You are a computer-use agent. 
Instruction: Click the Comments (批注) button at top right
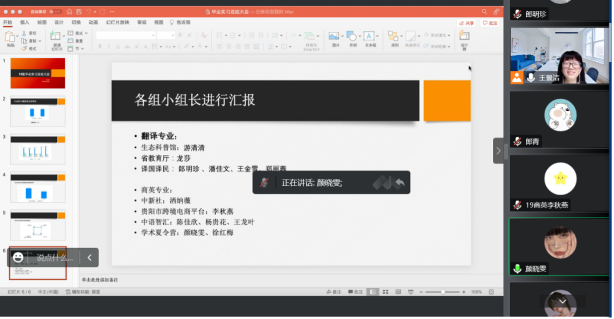489,23
